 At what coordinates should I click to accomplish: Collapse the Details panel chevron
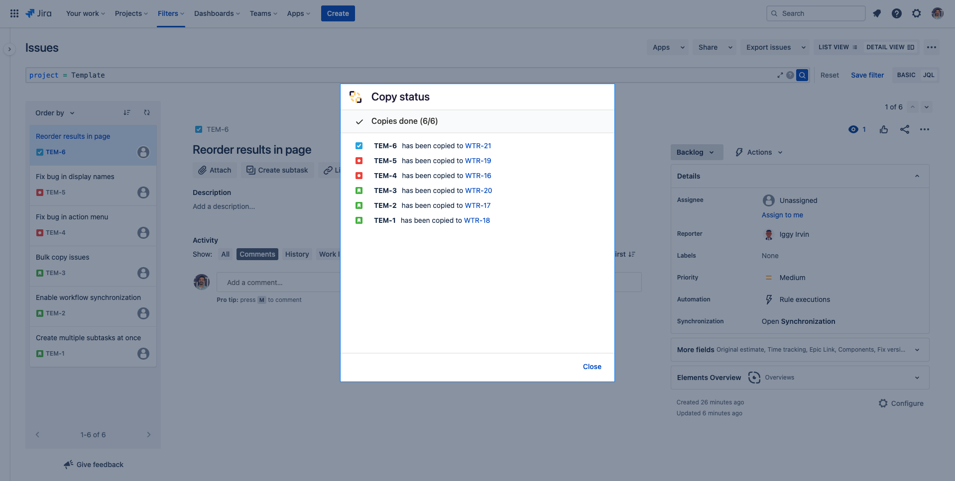click(x=917, y=176)
